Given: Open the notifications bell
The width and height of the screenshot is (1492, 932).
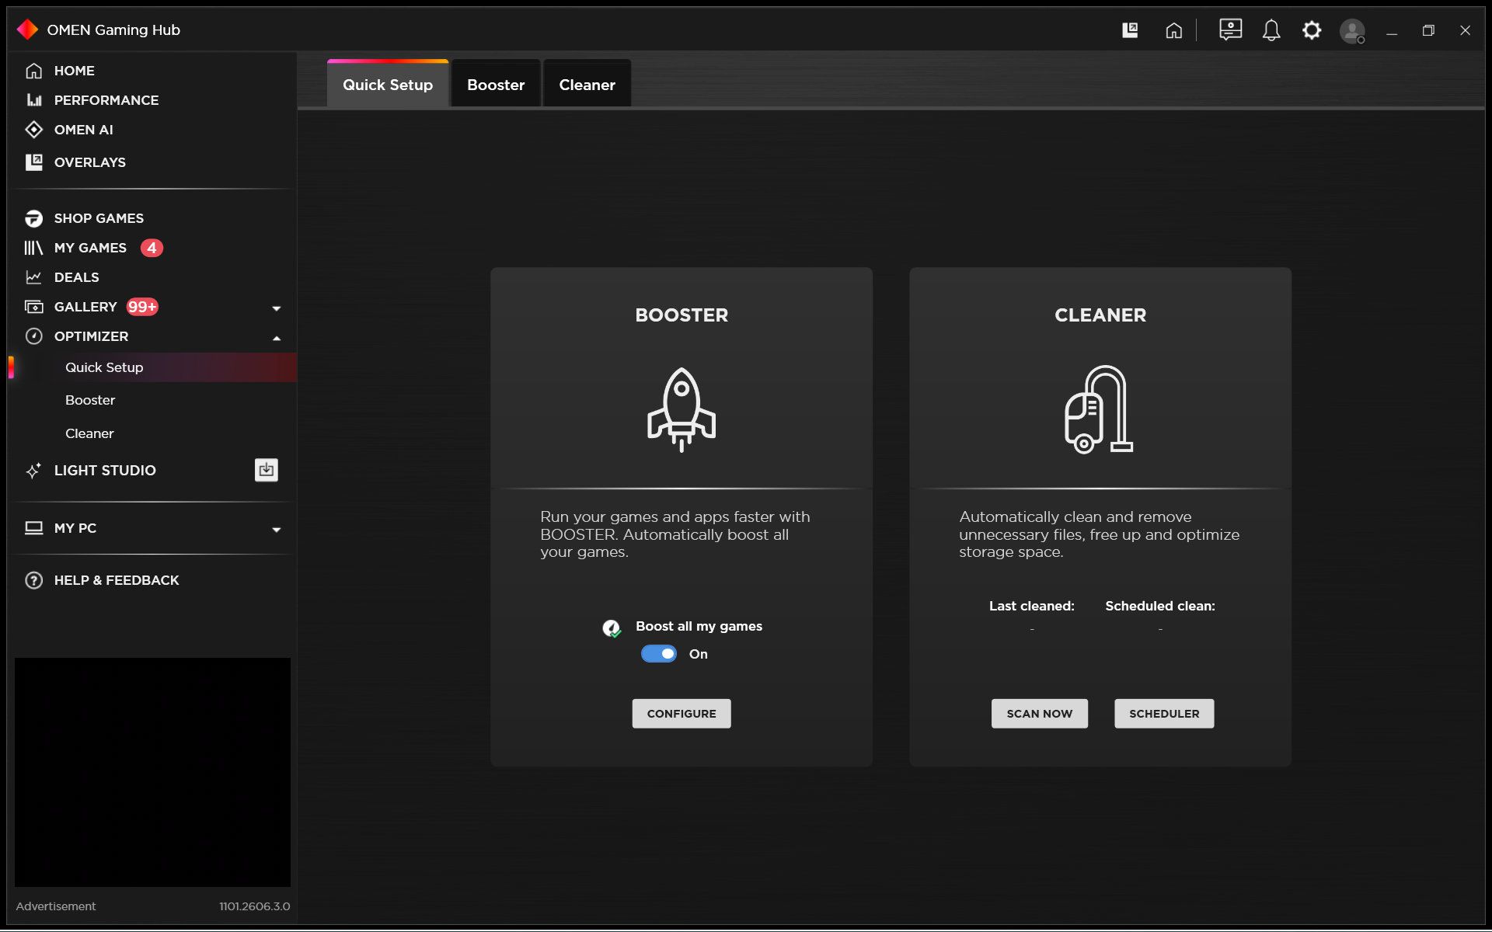Looking at the screenshot, I should [1271, 30].
